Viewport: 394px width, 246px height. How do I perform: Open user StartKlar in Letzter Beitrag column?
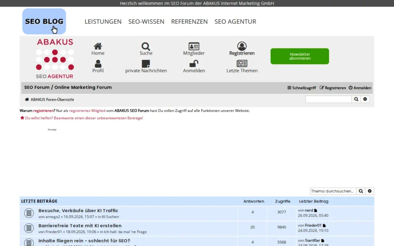pyautogui.click(x=312, y=241)
